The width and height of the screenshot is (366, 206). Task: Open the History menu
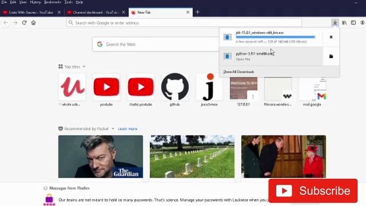coord(35,2)
